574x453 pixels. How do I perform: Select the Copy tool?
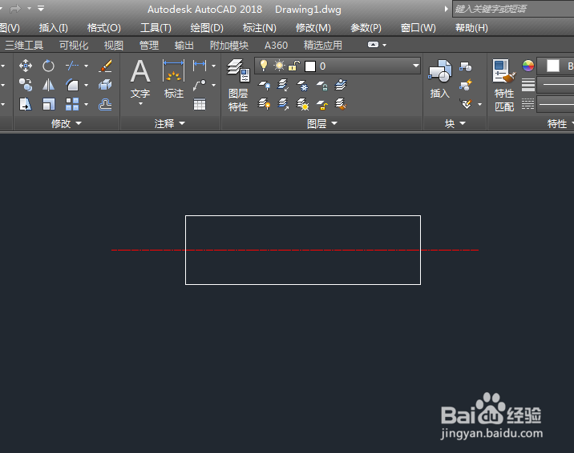point(26,85)
